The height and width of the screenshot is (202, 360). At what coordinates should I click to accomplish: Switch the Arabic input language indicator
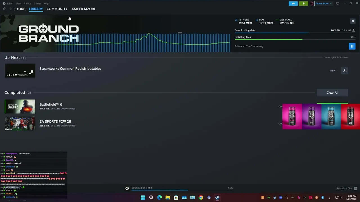pos(330,198)
